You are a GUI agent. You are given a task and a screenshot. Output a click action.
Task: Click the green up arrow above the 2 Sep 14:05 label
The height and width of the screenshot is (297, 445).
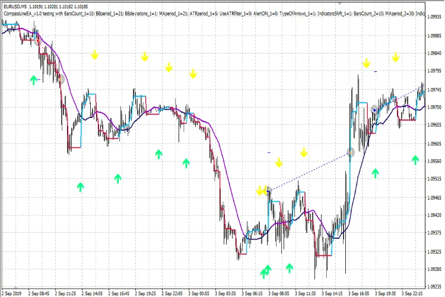tap(81, 187)
